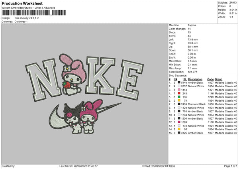This screenshot has width=239, height=169.
Task: Click the Width value 5.81 in
Action: [233, 14]
